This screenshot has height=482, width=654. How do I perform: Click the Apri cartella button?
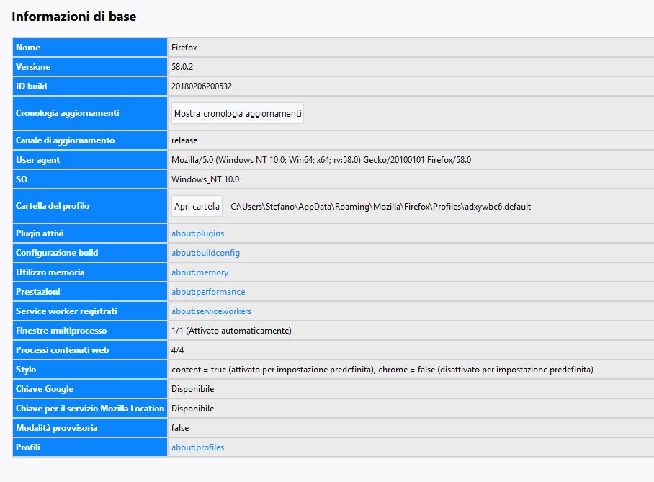(x=197, y=206)
